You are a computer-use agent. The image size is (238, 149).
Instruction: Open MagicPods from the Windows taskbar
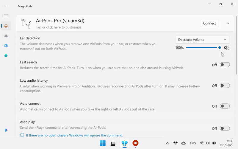[124, 143]
